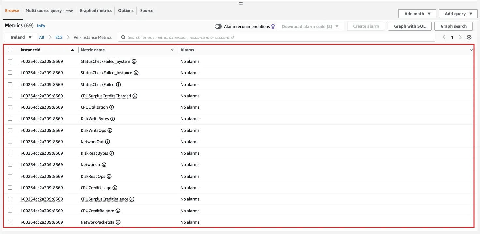Click the info icon next to CPUUtilization
This screenshot has width=480, height=234.
pos(112,107)
